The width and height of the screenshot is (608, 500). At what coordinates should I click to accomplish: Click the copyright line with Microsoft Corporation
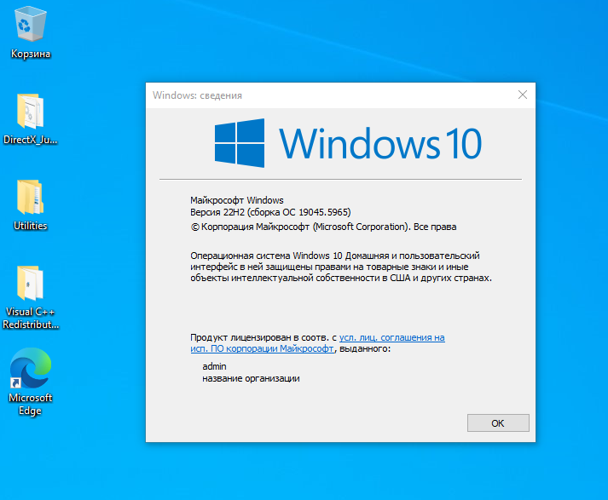click(323, 227)
